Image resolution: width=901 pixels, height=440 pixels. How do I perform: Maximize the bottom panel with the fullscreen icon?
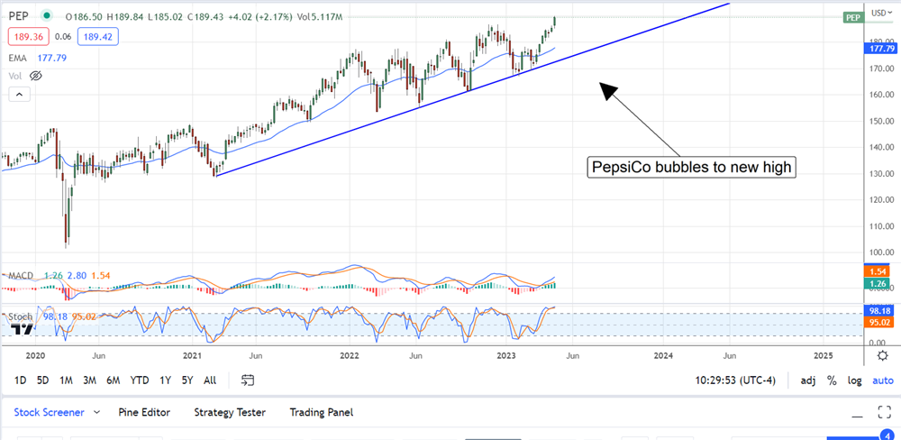coord(883,413)
